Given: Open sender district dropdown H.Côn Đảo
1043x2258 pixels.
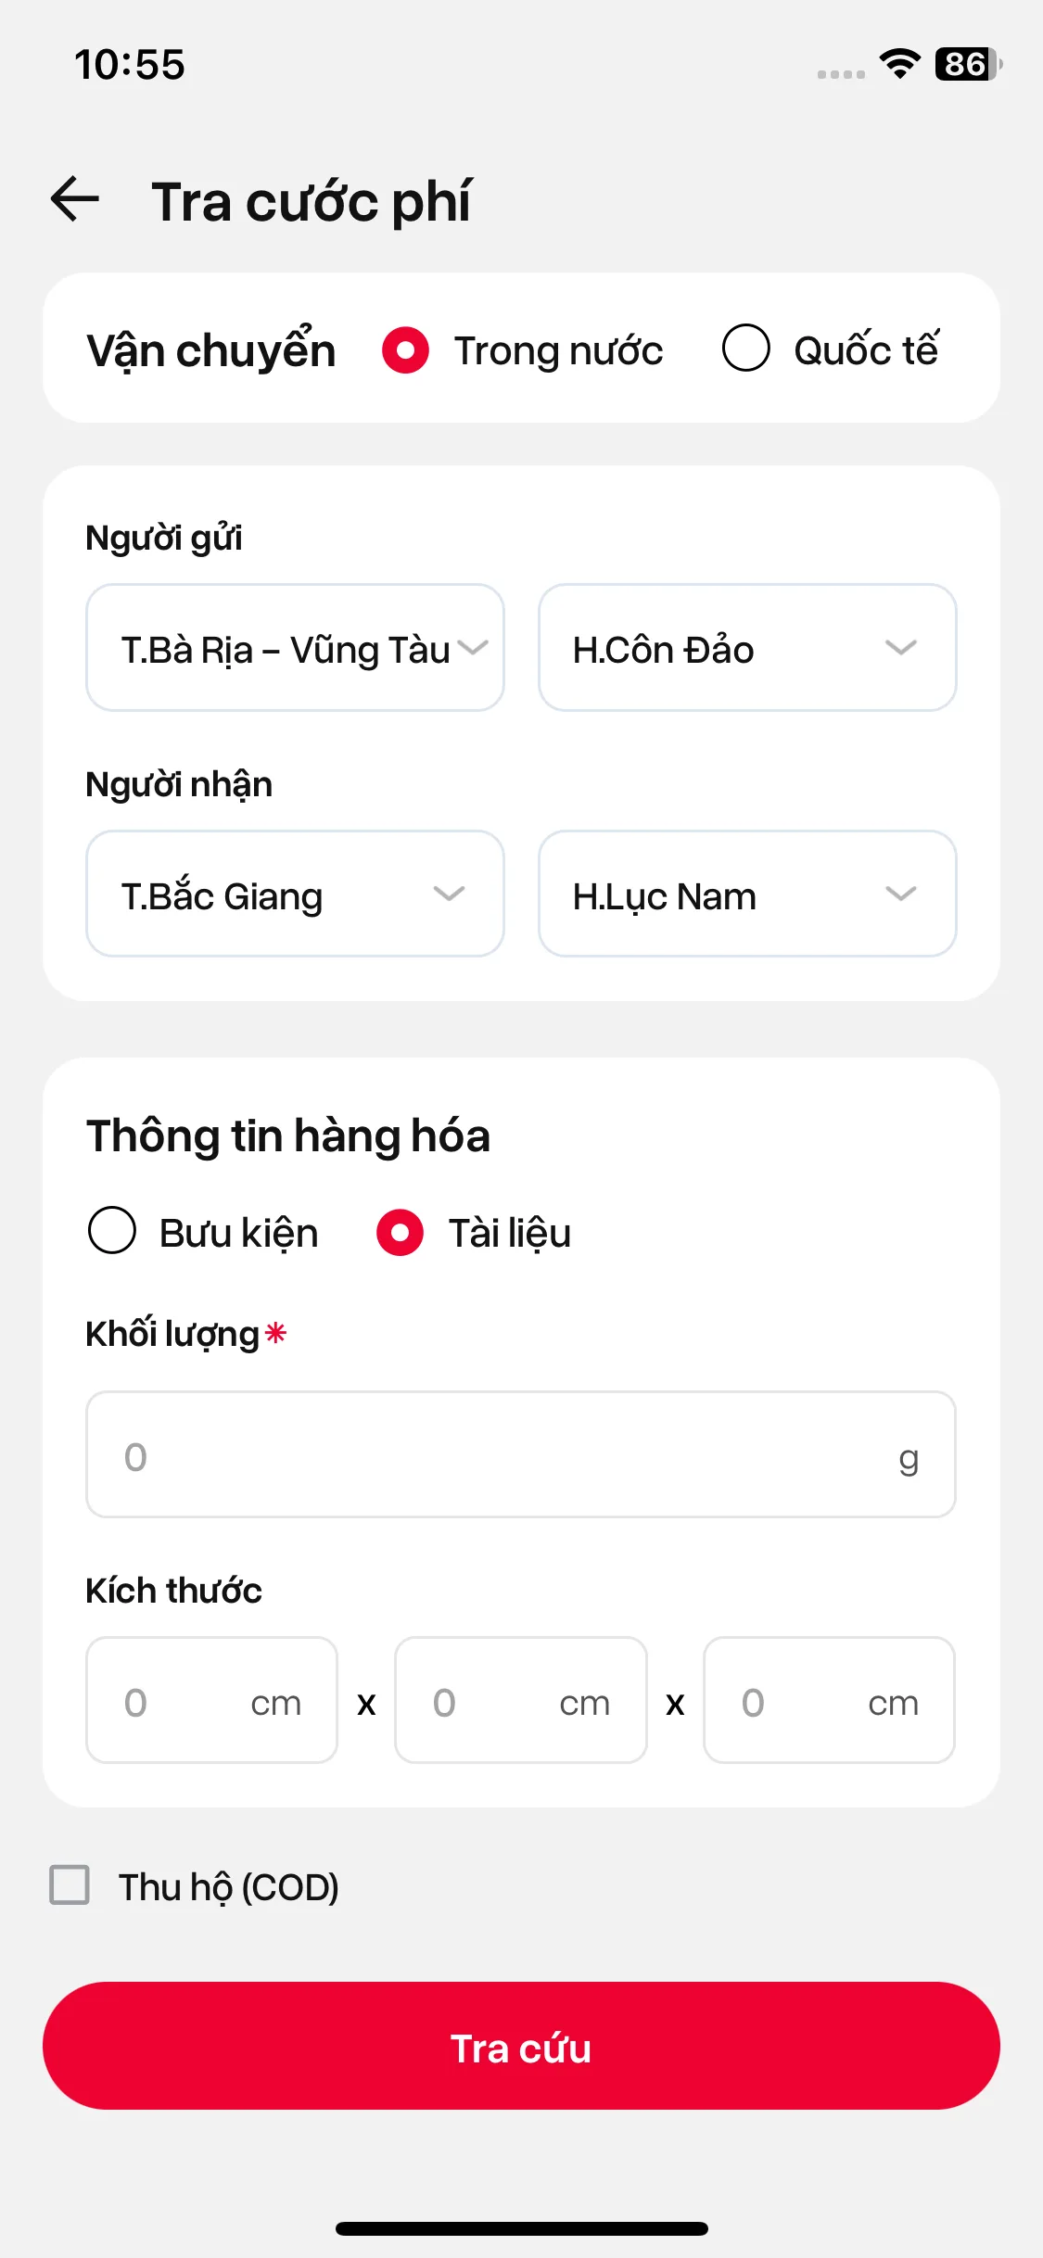Looking at the screenshot, I should tap(747, 648).
